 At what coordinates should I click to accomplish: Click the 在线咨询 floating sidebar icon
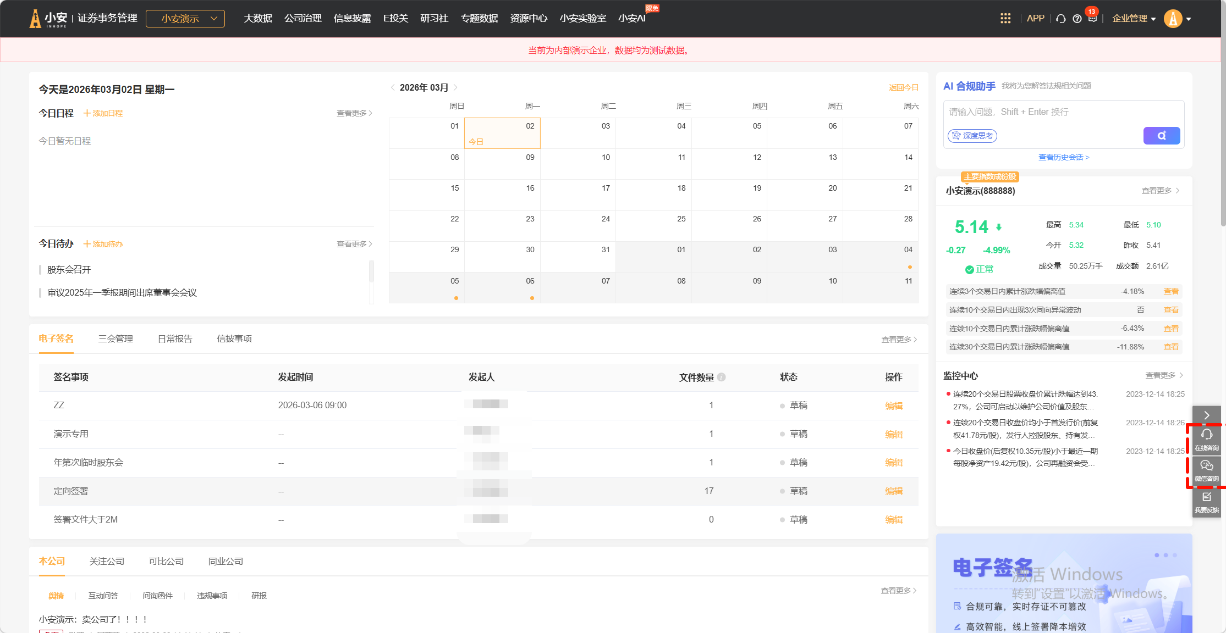pos(1206,439)
